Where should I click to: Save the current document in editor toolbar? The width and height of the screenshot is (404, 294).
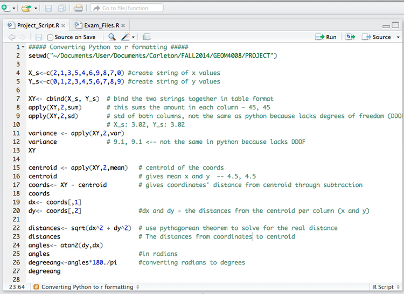coord(39,37)
